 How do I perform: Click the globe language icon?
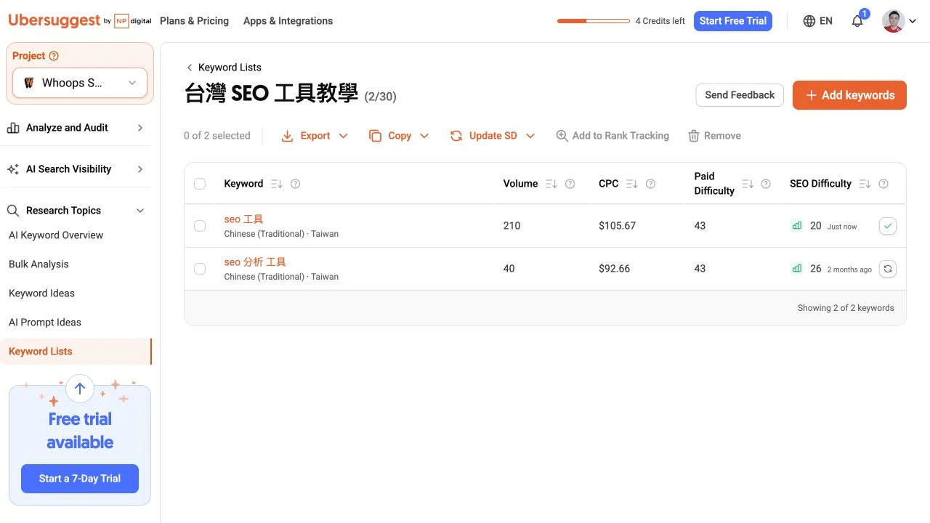click(x=809, y=21)
